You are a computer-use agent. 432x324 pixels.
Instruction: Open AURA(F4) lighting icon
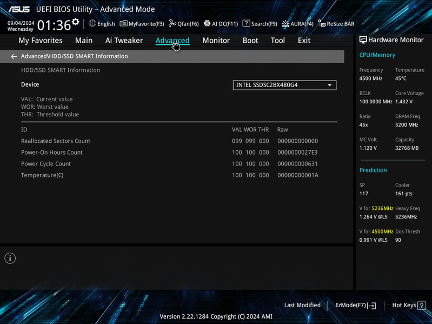[285, 24]
